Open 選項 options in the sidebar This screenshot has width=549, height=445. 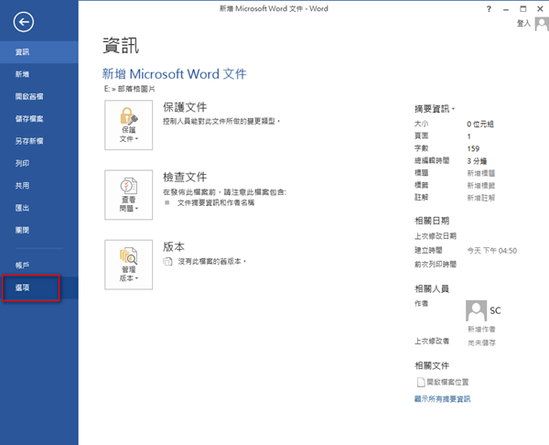[x=38, y=288]
